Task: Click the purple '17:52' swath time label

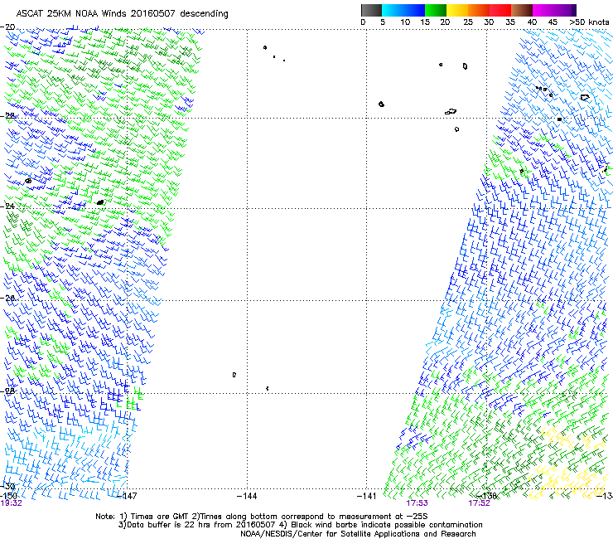Action: [480, 503]
